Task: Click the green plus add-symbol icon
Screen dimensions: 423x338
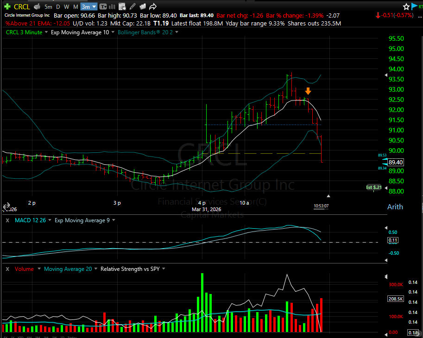Action: (7, 6)
